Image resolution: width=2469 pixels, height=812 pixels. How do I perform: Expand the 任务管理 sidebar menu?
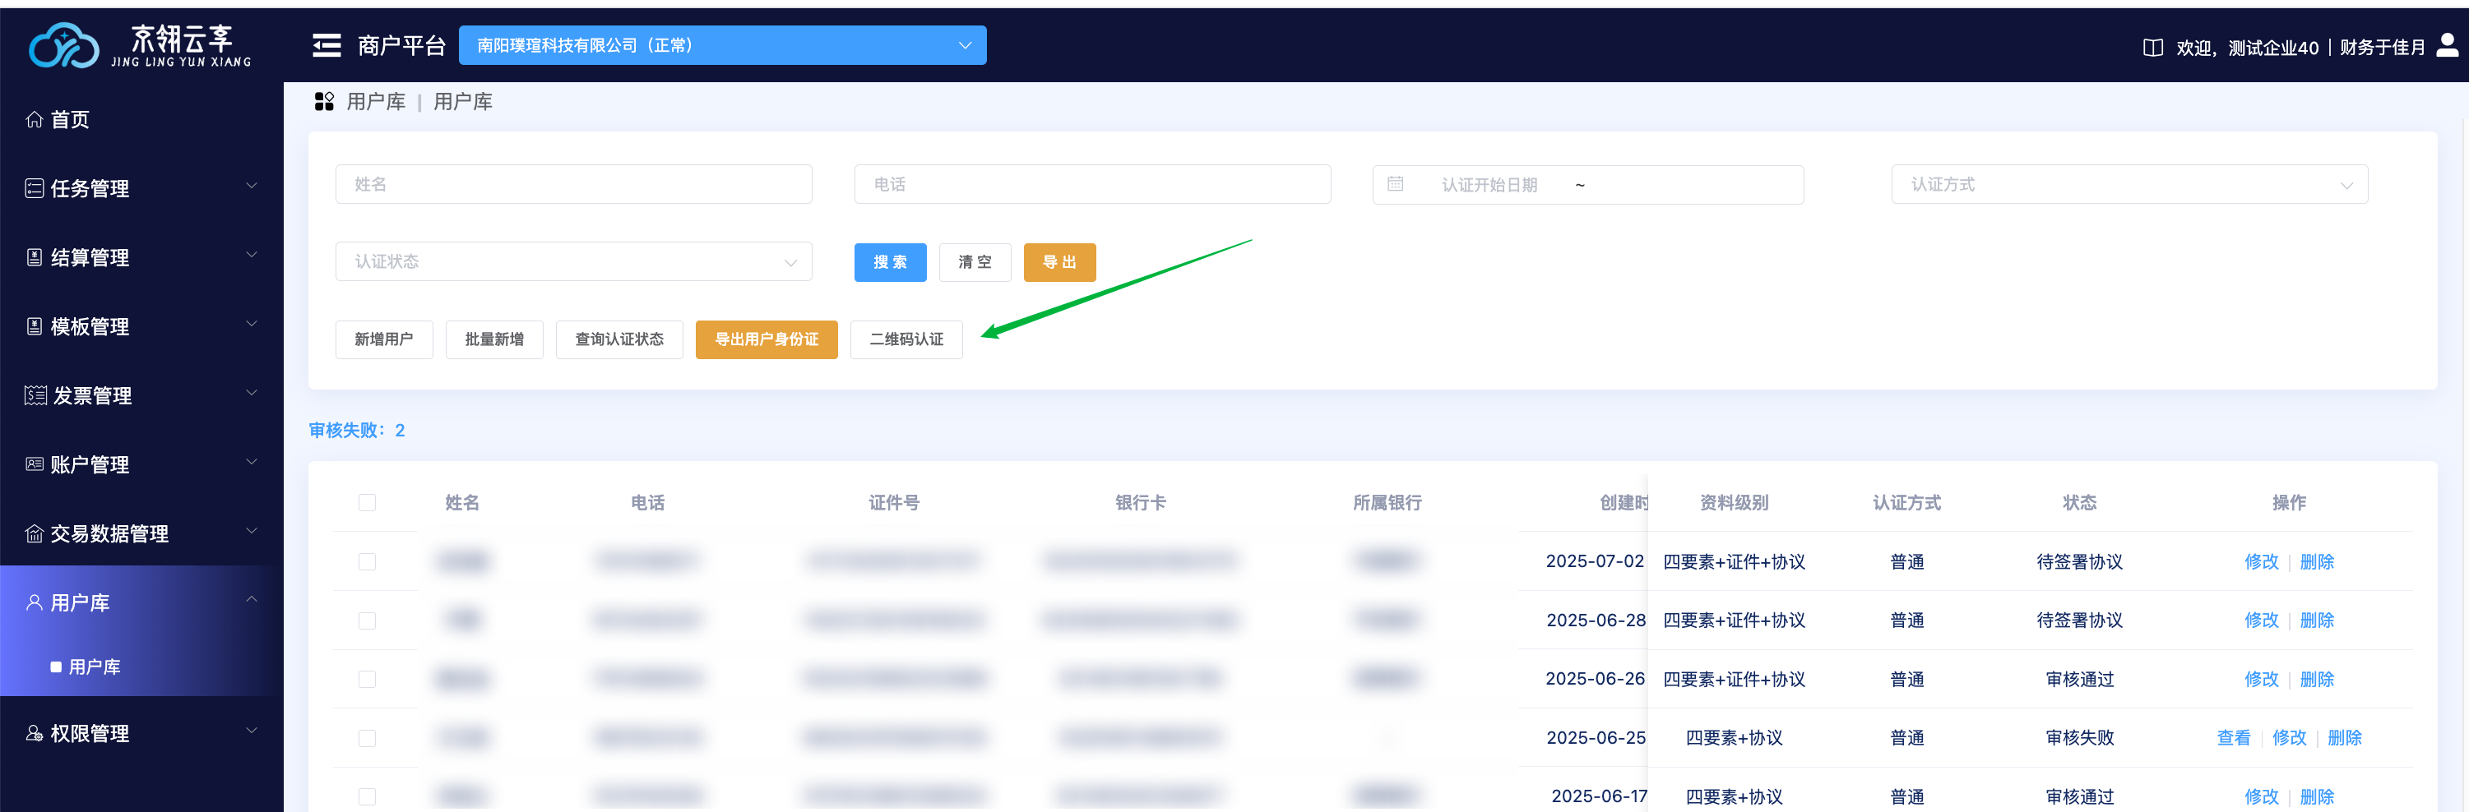(x=141, y=189)
